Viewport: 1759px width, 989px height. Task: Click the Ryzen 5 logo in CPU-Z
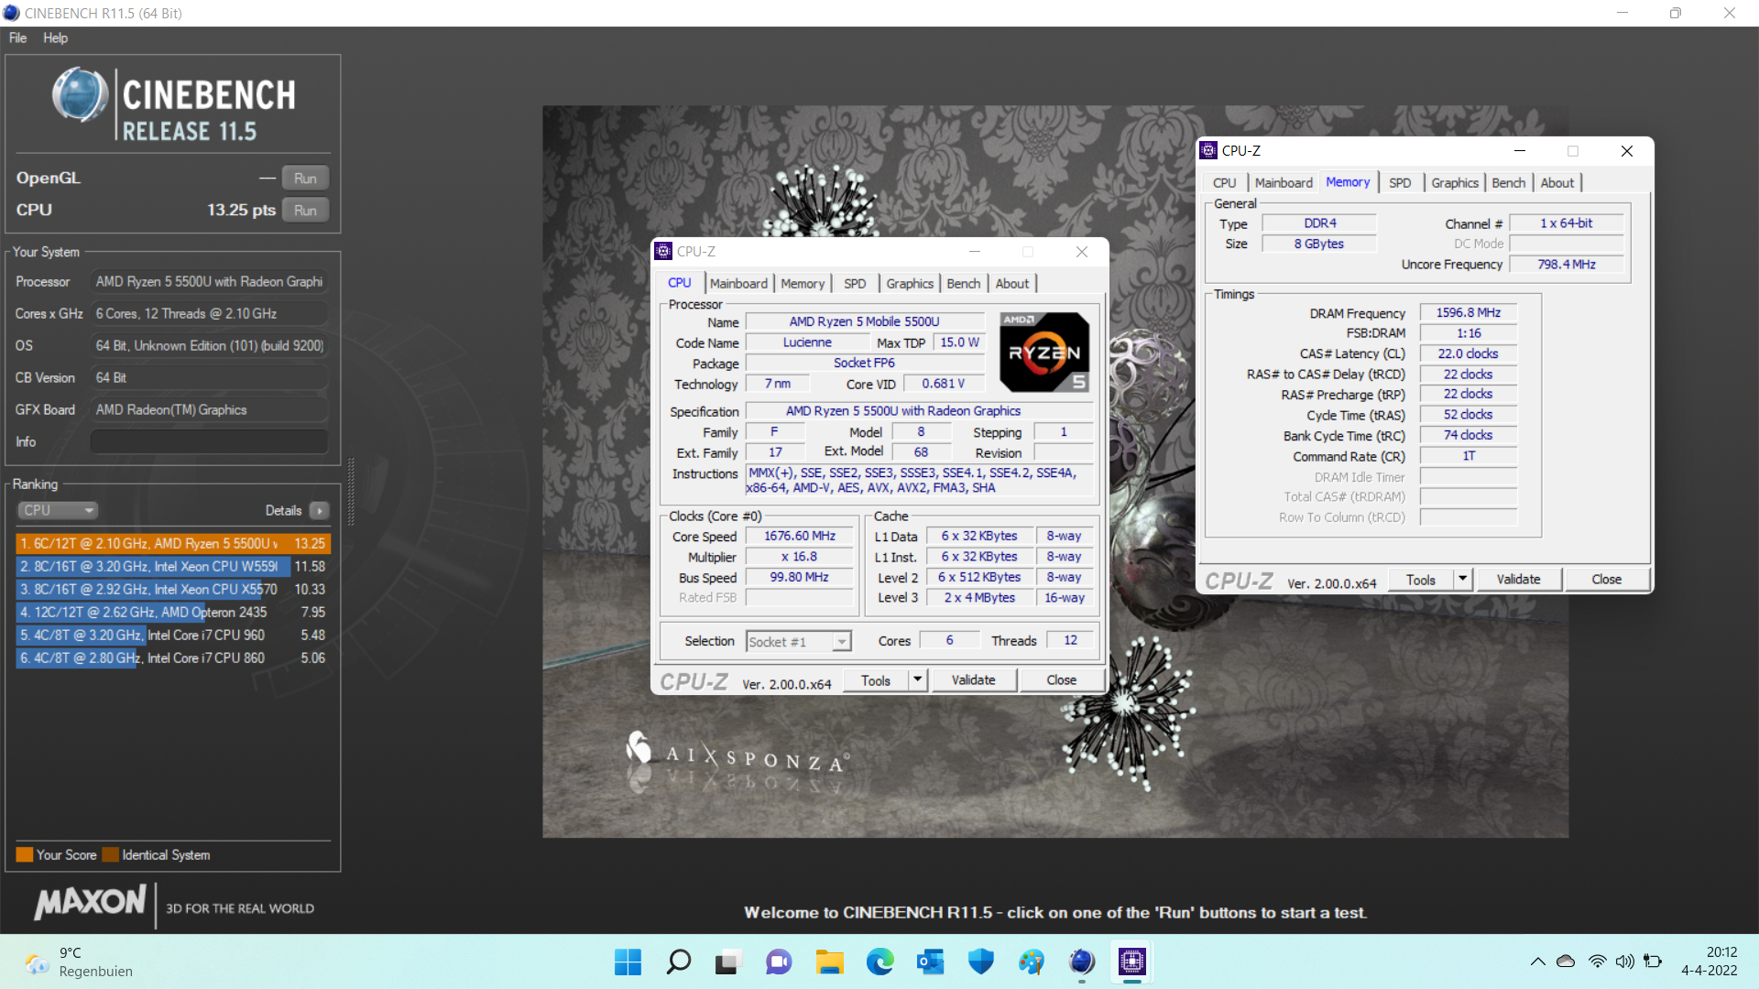[1044, 353]
